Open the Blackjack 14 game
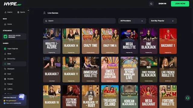 coord(71,41)
